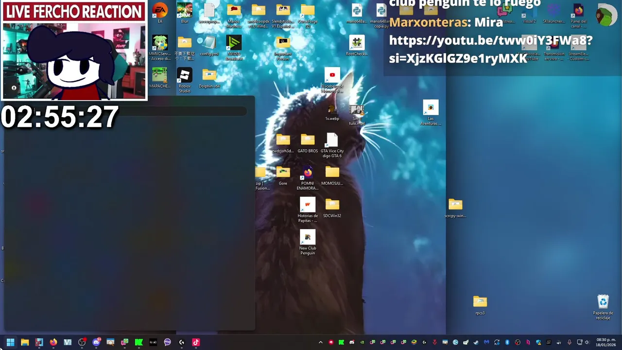Image resolution: width=622 pixels, height=350 pixels.
Task: Open the green Kick app in taskbar
Action: pyautogui.click(x=139, y=342)
